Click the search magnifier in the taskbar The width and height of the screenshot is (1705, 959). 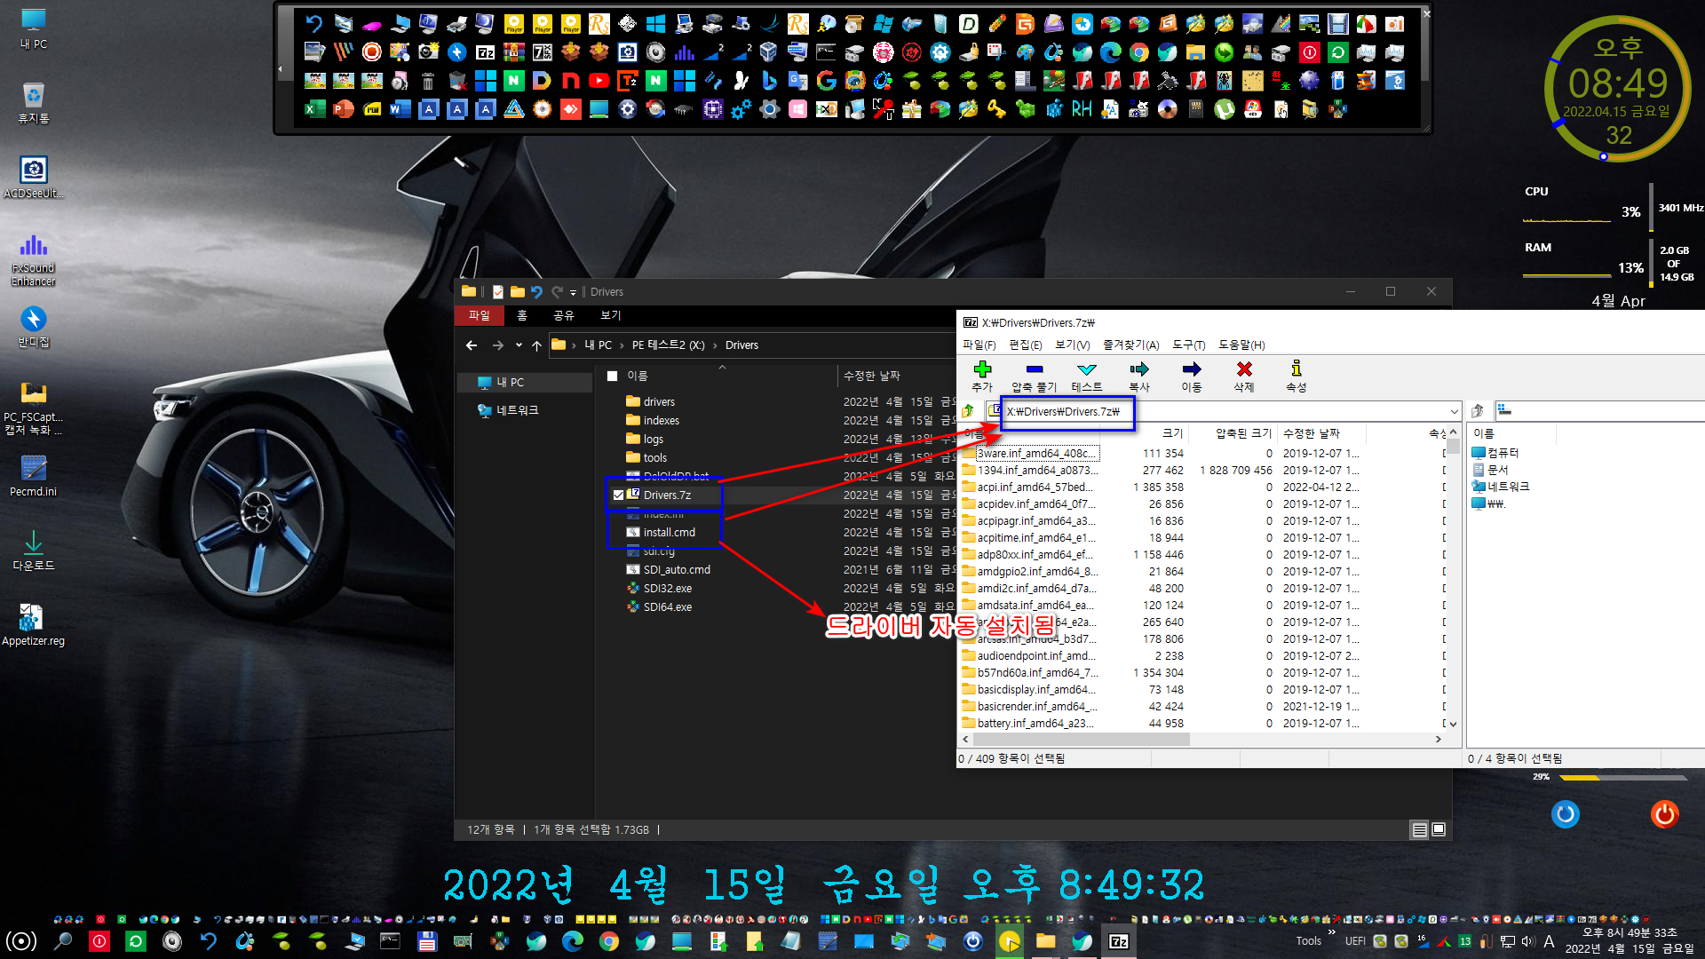tap(63, 941)
